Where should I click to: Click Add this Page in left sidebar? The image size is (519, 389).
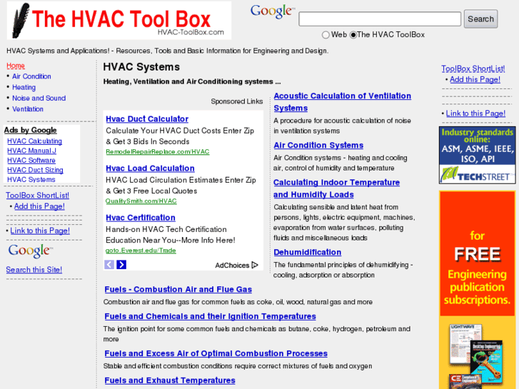coord(39,206)
